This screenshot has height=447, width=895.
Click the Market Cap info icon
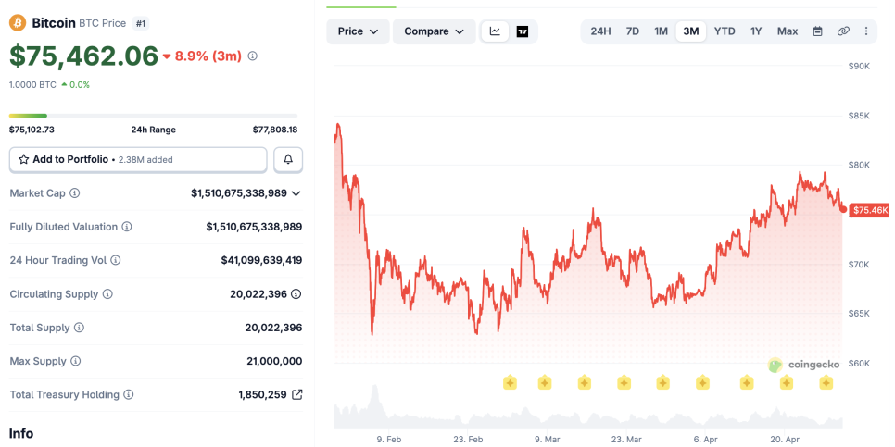(75, 193)
